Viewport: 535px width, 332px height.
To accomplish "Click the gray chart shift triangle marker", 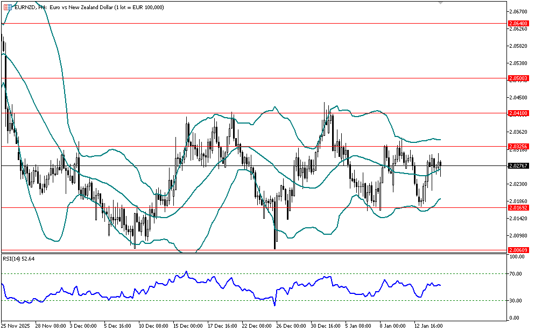I will pyautogui.click(x=441, y=3).
